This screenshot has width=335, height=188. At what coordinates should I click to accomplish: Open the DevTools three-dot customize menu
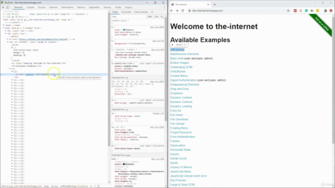click(164, 7)
